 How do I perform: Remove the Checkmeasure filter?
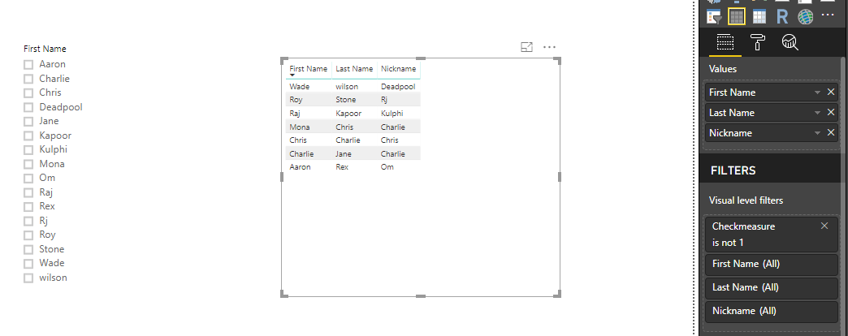[x=824, y=226]
